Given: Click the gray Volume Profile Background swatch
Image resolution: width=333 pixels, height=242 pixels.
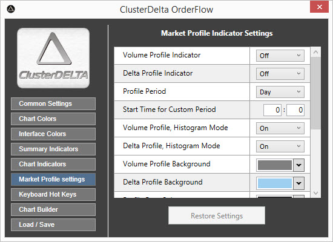Looking at the screenshot, I should 275,165.
